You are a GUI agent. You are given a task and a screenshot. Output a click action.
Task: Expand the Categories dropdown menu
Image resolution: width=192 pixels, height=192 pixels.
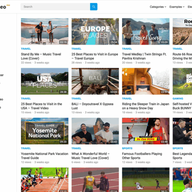pyautogui.click(x=158, y=7)
